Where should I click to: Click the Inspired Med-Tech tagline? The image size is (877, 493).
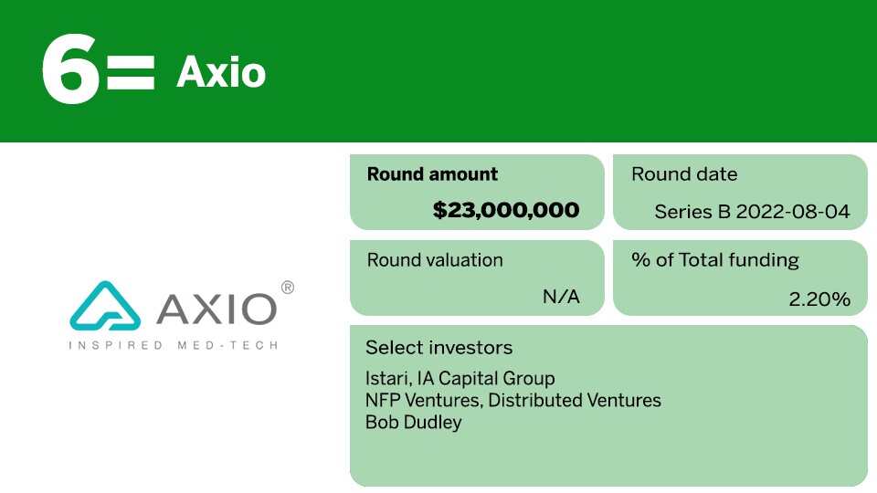[174, 345]
